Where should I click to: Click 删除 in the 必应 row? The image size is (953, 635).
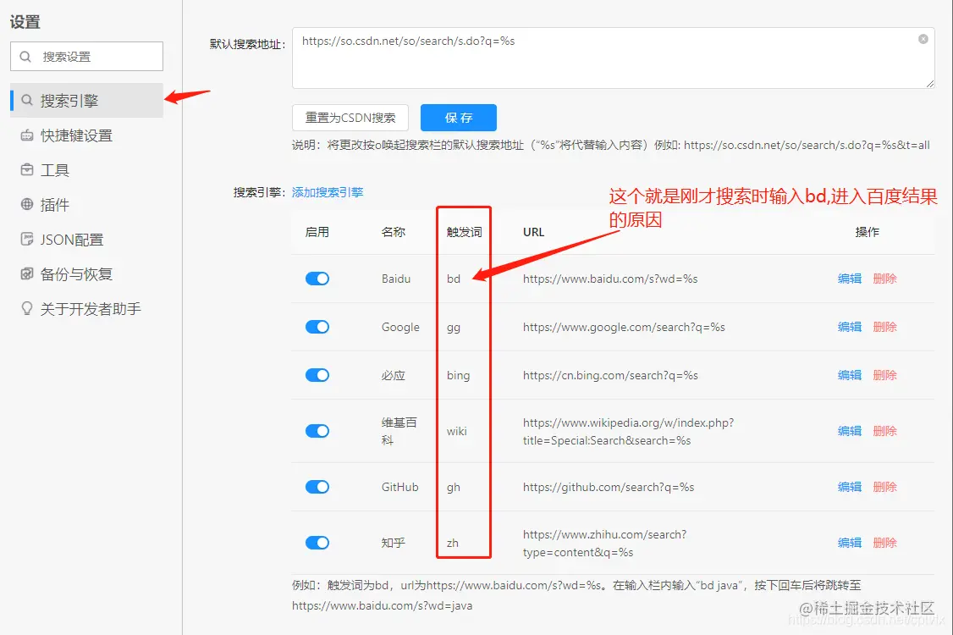(x=885, y=375)
